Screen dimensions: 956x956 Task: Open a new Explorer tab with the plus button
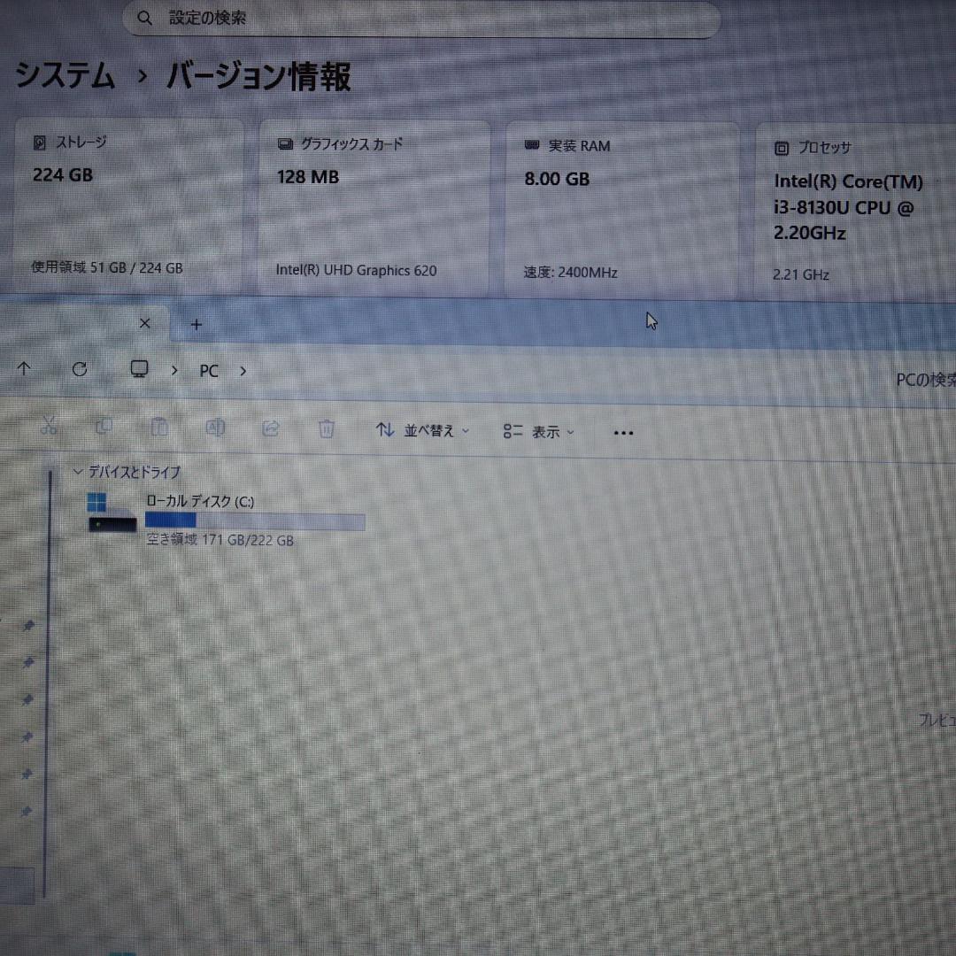point(196,324)
